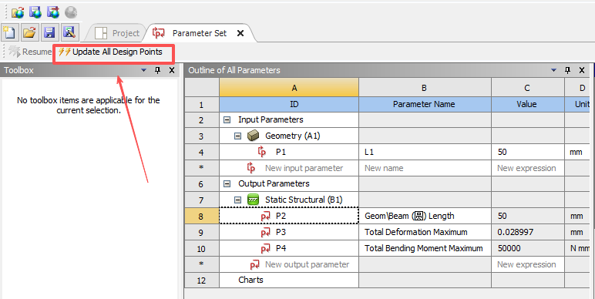Select column C header
The image size is (595, 299).
[x=528, y=88]
